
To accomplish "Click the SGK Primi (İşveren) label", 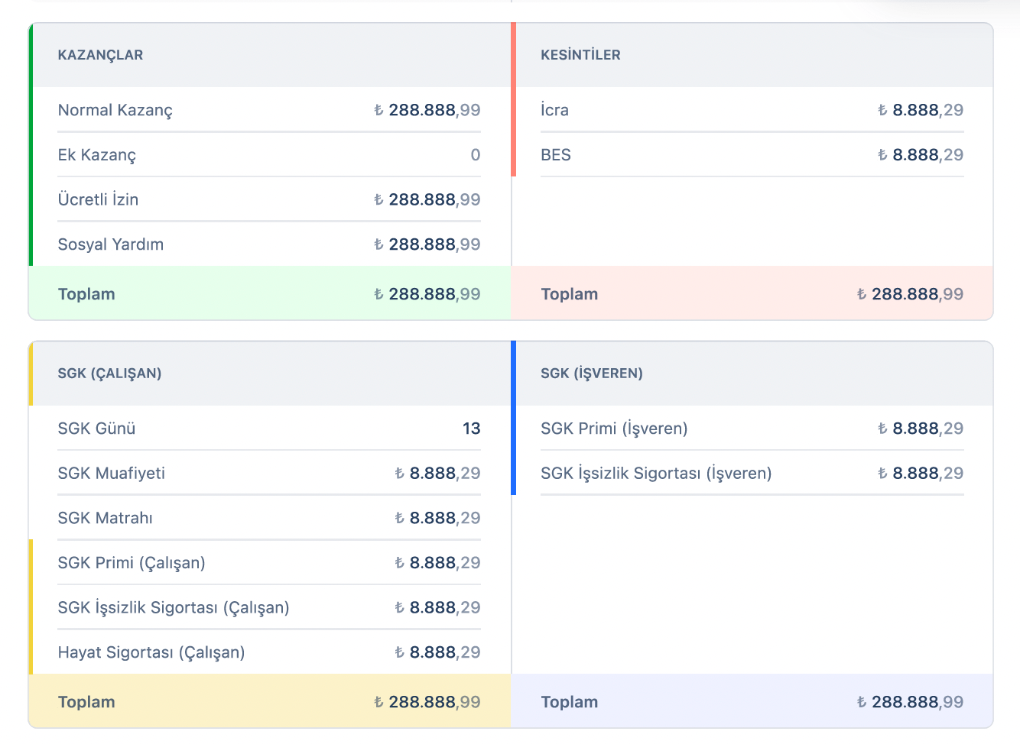I will point(614,429).
